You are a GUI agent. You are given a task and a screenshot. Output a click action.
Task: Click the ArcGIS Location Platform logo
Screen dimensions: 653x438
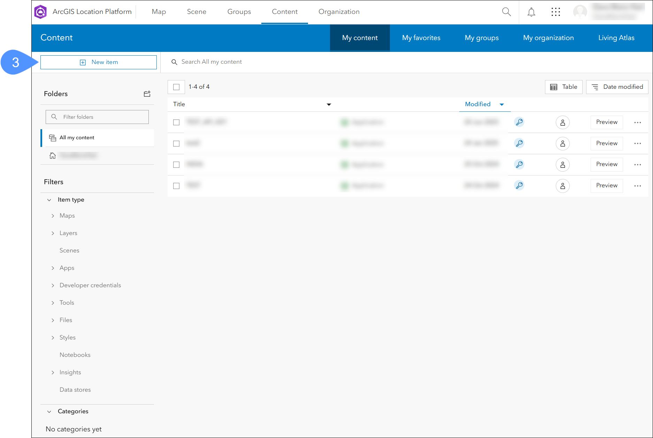pyautogui.click(x=41, y=12)
